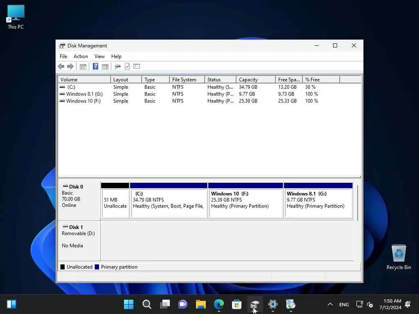The image size is (419, 314).
Task: Click the ENG language indicator
Action: point(344,304)
